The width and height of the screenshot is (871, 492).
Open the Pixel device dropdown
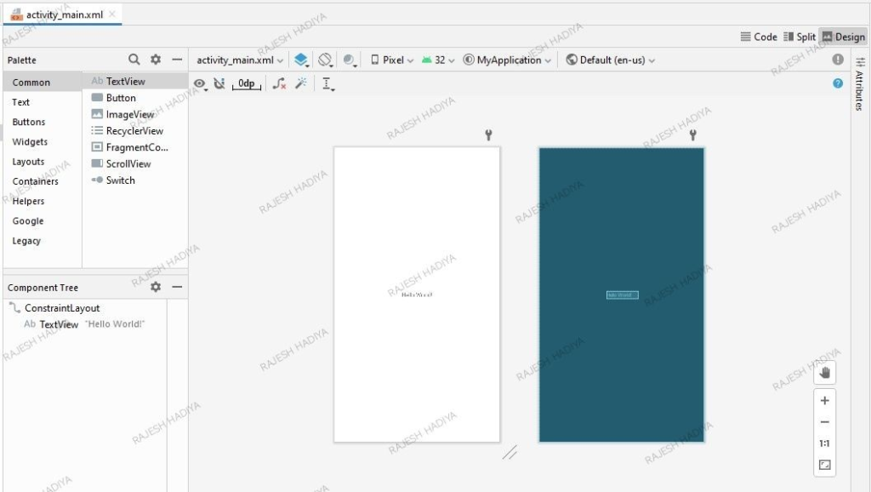click(389, 60)
